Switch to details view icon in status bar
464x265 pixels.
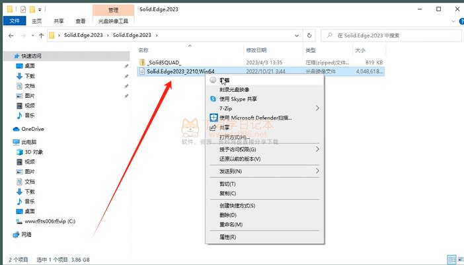point(451,260)
